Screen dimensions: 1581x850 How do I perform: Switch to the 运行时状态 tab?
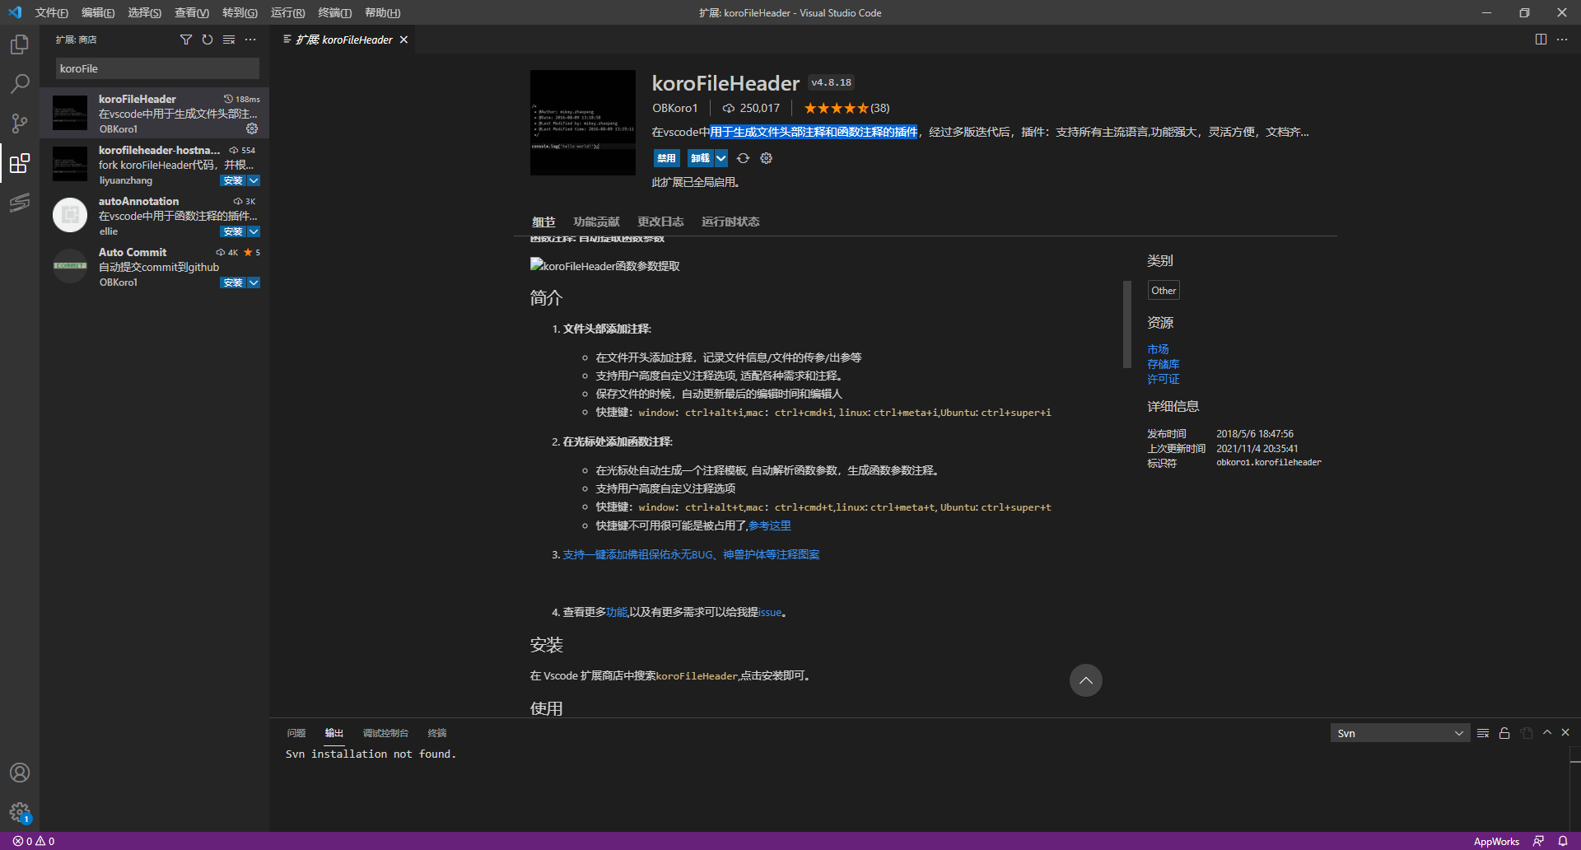pos(730,222)
